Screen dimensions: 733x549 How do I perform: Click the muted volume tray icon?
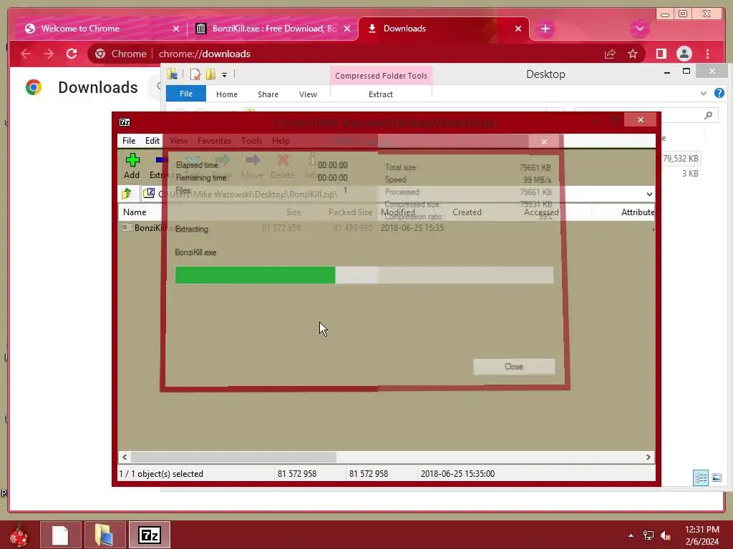[666, 535]
